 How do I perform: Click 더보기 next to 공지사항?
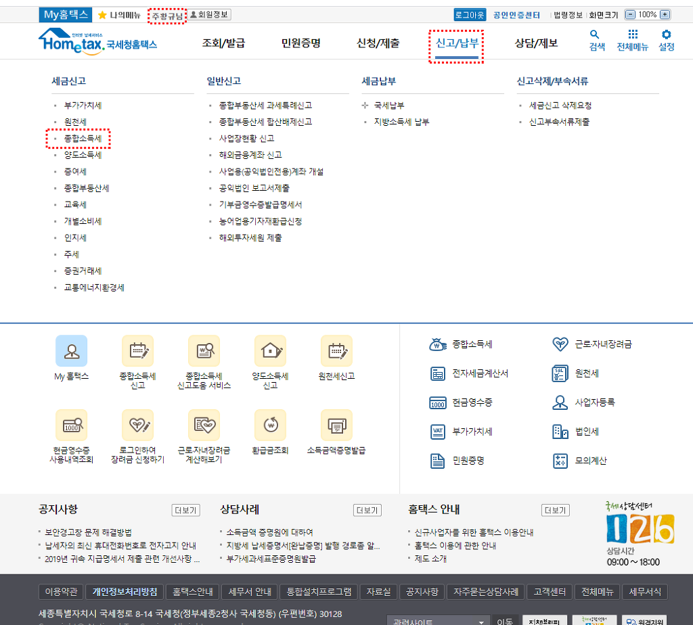click(185, 510)
